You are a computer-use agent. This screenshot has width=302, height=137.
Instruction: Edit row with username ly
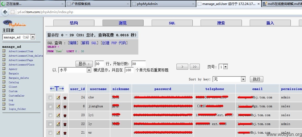pyautogui.click(x=58, y=124)
